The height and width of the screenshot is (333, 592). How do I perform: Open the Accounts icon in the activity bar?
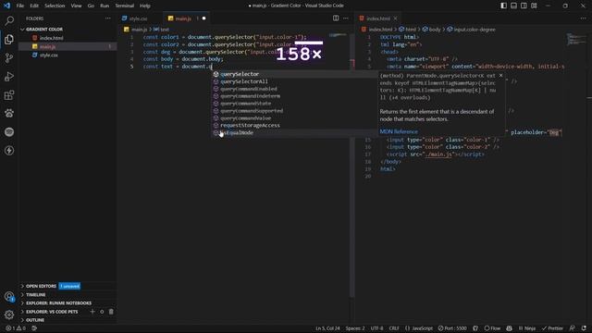click(9, 297)
